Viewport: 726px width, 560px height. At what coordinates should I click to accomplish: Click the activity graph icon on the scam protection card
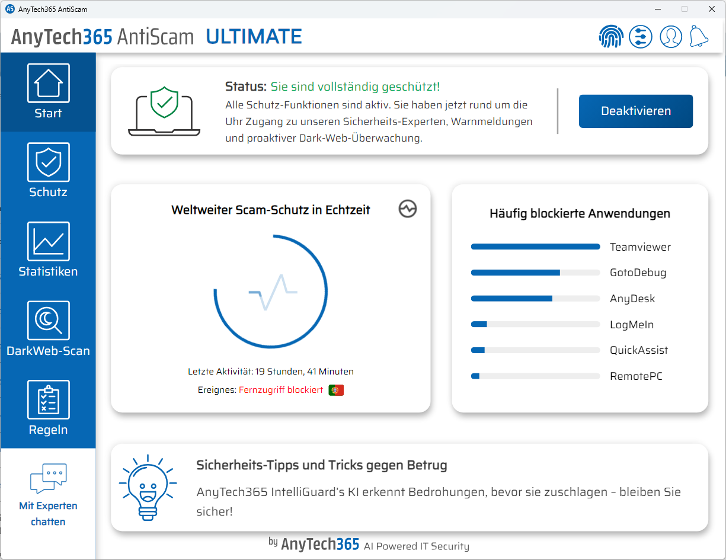click(407, 209)
